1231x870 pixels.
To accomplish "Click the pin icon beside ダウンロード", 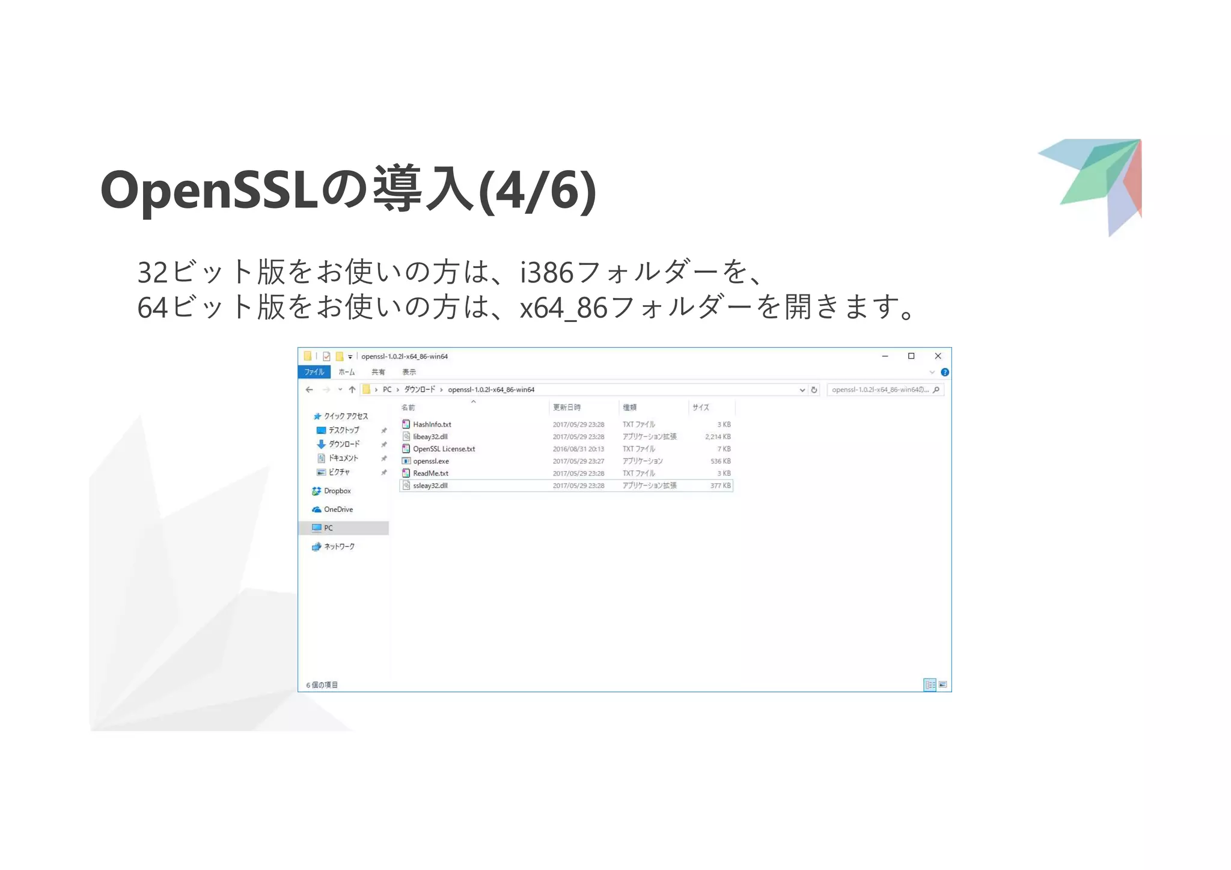I will [383, 444].
